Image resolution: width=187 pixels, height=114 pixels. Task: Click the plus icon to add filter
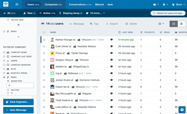pyautogui.click(x=18, y=25)
